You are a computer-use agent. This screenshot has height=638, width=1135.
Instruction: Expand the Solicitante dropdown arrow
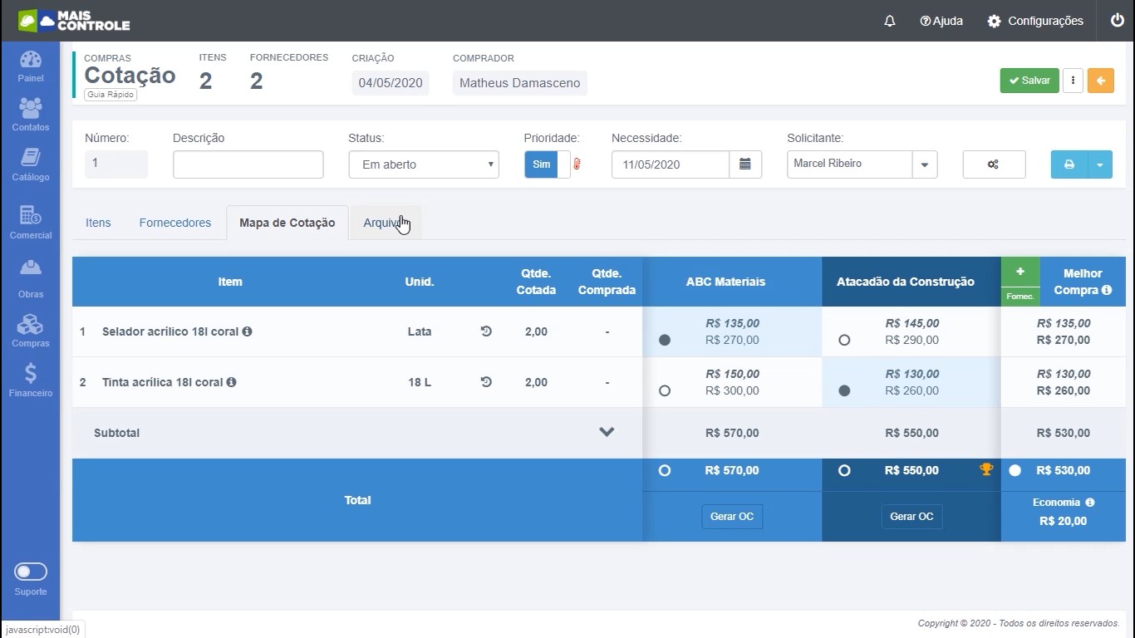[925, 164]
